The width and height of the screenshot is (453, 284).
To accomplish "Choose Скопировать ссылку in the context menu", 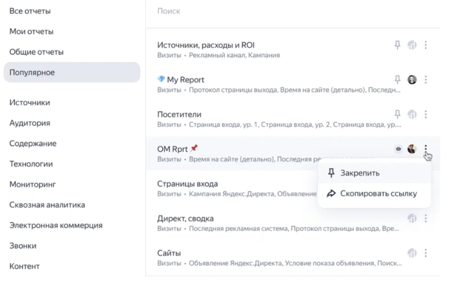I will [x=378, y=194].
